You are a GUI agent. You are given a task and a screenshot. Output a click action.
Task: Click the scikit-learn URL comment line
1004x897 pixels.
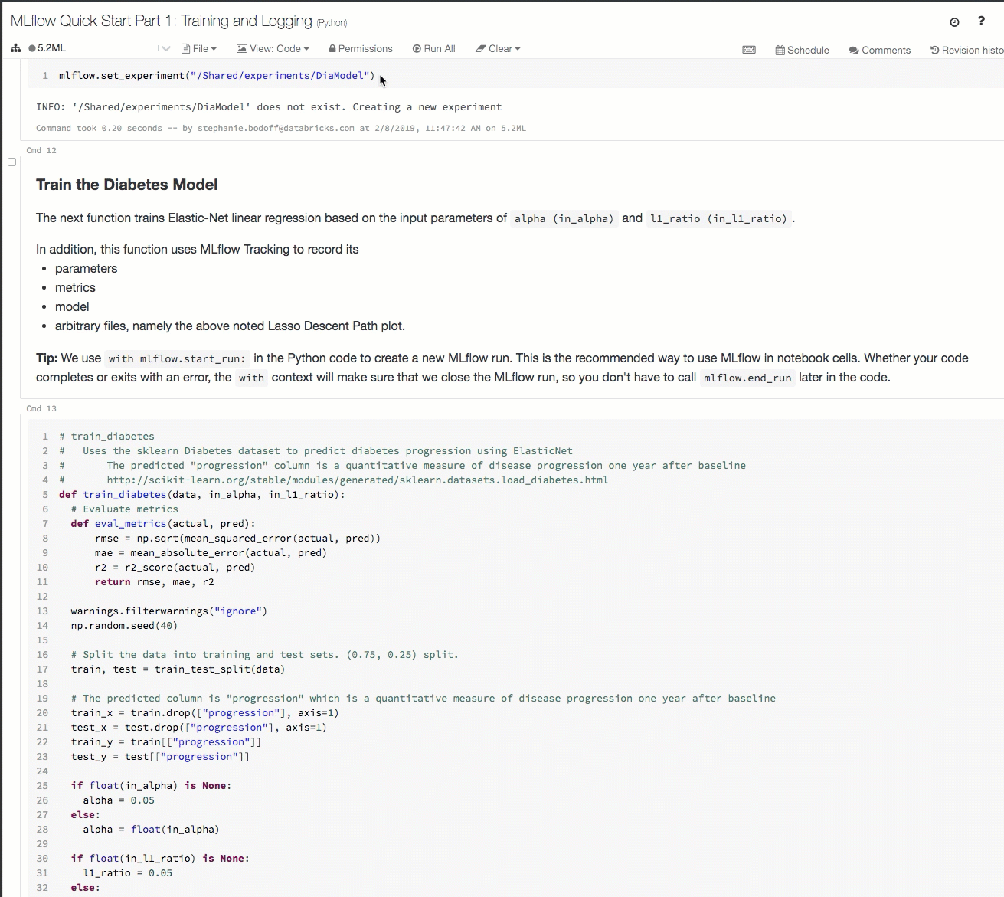point(334,480)
